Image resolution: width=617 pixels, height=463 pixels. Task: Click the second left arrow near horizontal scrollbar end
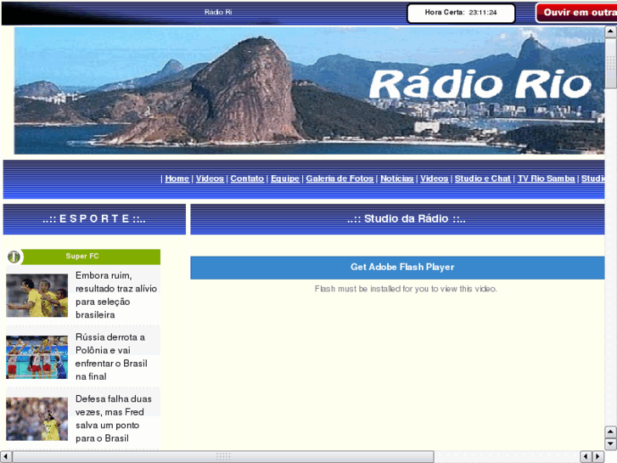586,456
